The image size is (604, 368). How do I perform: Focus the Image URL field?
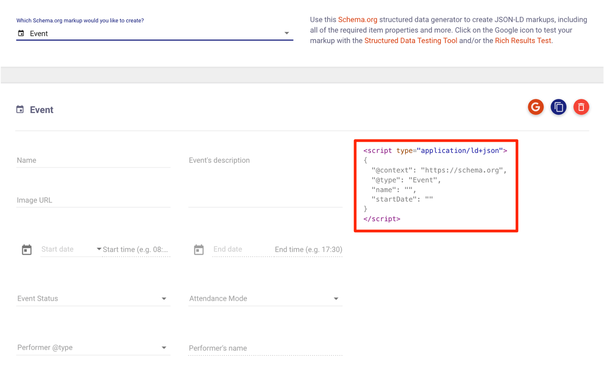[x=93, y=200]
